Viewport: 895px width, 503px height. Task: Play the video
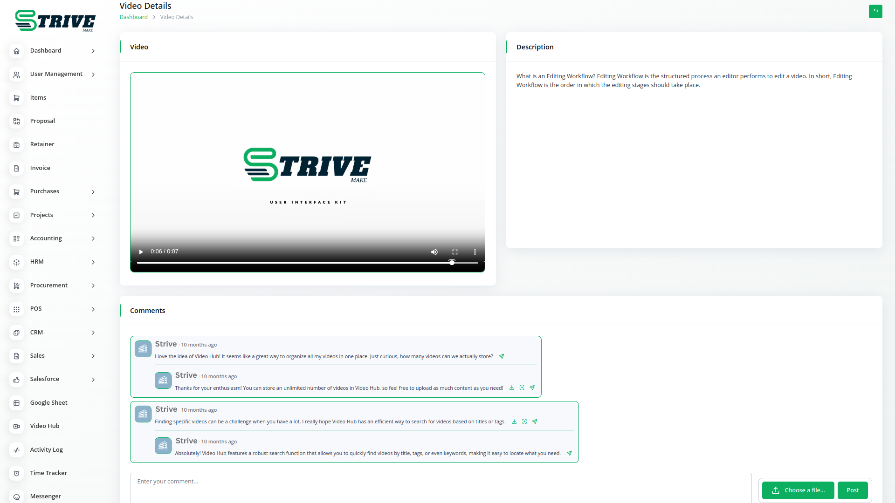click(141, 252)
